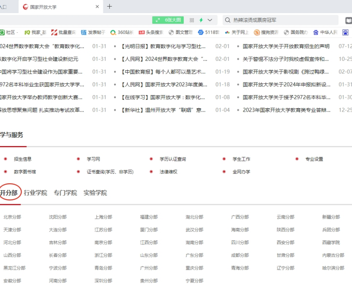Viewport: 352px width, 290px height.
Task: Open 湖北分部 branch link
Action: (x=195, y=217)
